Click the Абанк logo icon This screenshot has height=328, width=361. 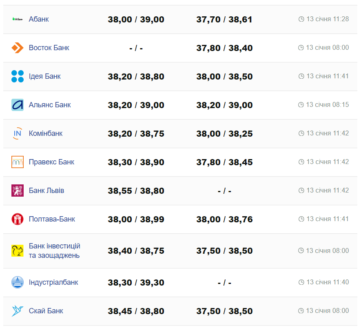pyautogui.click(x=18, y=19)
